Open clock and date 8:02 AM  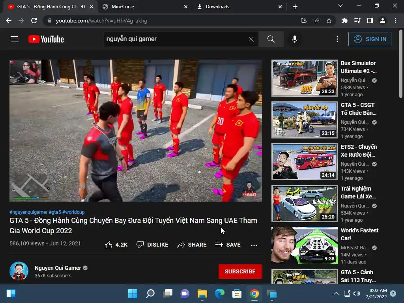click(376, 294)
